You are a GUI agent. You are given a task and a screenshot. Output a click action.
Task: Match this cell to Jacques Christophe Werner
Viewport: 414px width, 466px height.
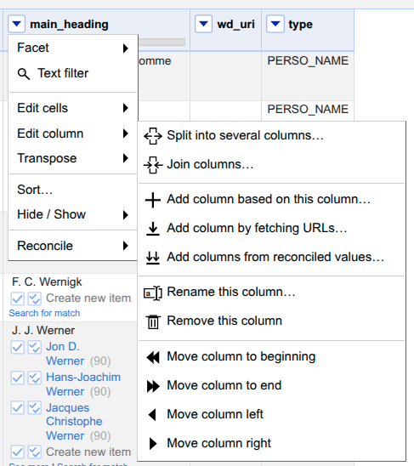[17, 408]
